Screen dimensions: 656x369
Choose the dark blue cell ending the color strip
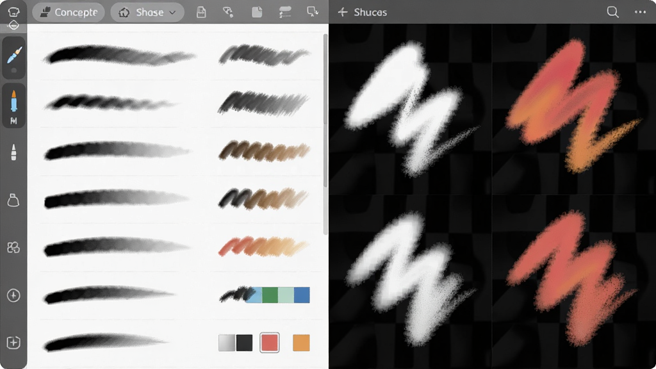coord(302,295)
